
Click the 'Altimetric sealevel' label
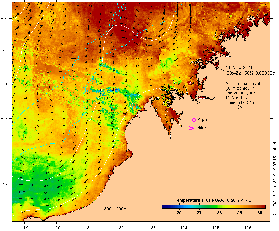243,84
